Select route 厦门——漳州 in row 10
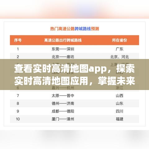The image size is (149, 149). 63,119
